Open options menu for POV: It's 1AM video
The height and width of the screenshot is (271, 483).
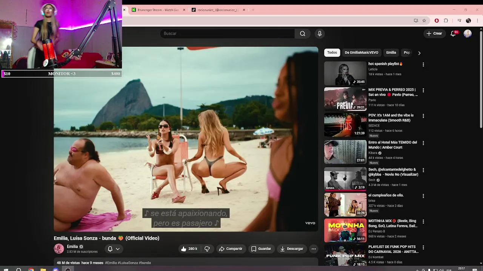pos(423,116)
